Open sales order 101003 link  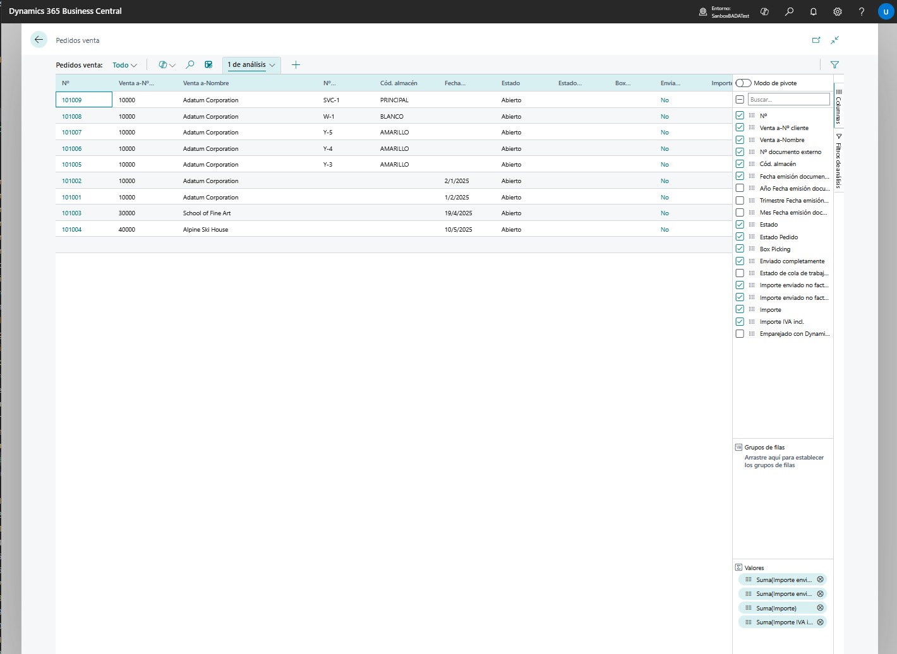[71, 213]
